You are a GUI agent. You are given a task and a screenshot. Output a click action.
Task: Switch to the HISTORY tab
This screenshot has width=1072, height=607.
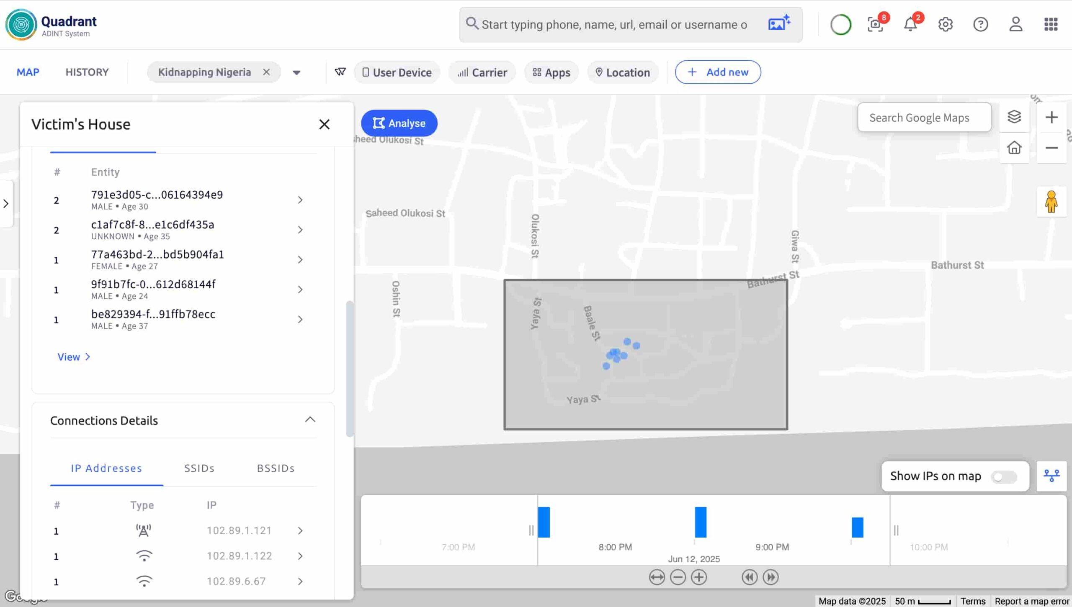(87, 72)
